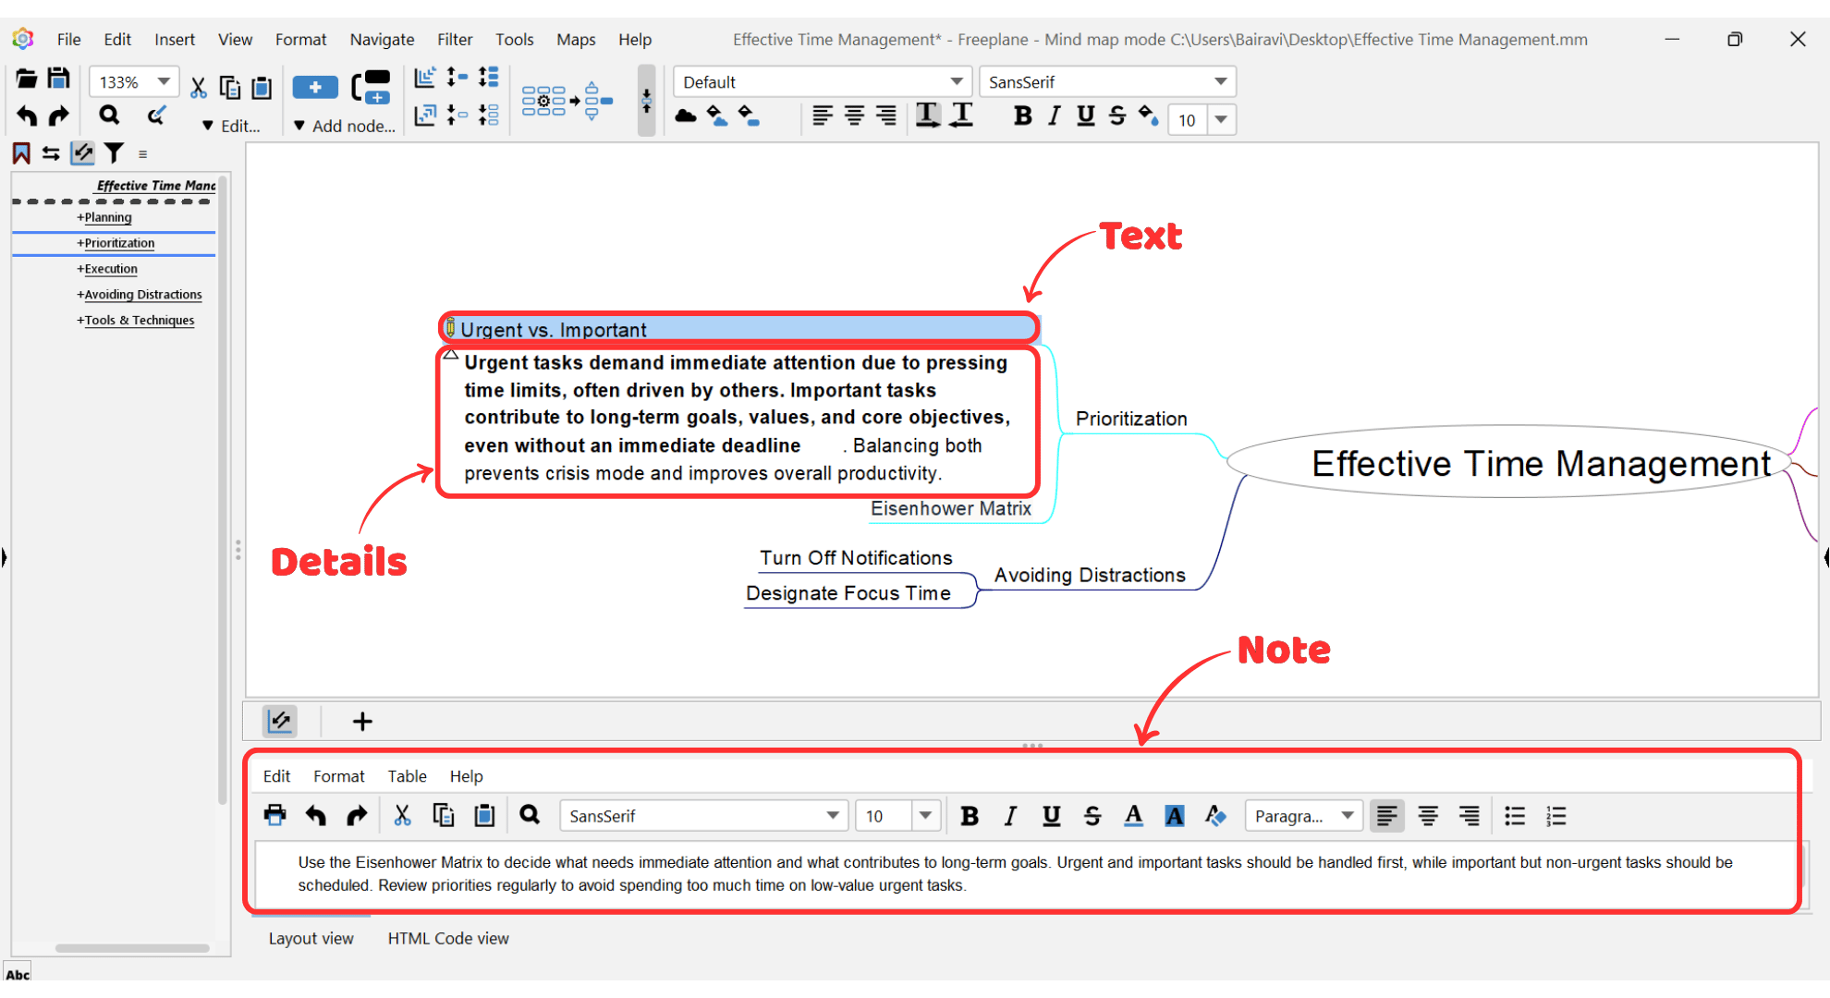Open the SansSerif font dropdown in main toolbar
This screenshot has width=1830, height=998.
click(x=1220, y=82)
